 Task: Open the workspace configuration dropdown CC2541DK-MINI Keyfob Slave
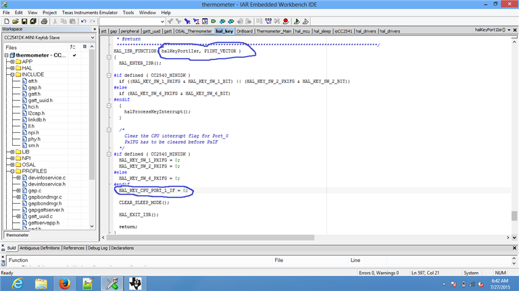pyautogui.click(x=49, y=38)
